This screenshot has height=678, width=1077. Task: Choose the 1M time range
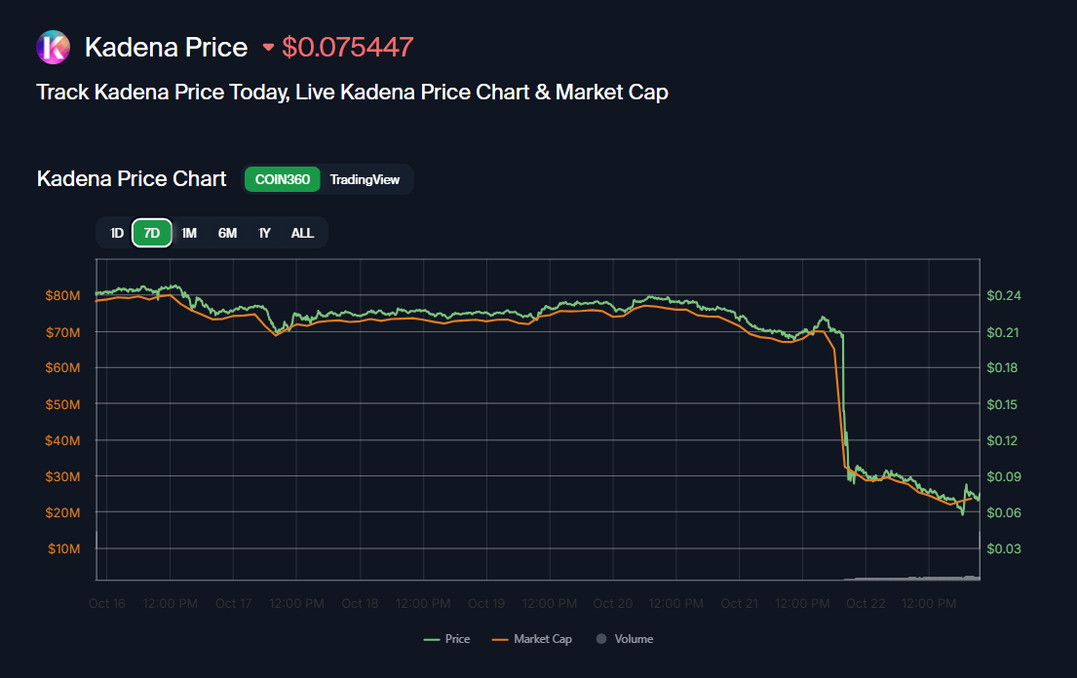[x=189, y=233]
